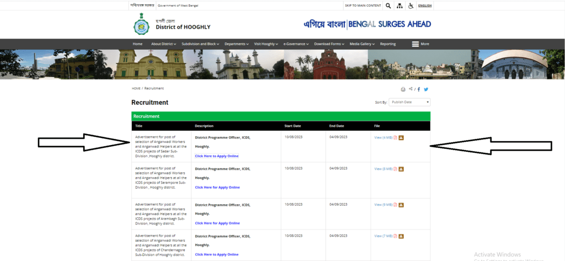
Task: Click Recruitment in the breadcrumb trail
Action: tap(154, 89)
